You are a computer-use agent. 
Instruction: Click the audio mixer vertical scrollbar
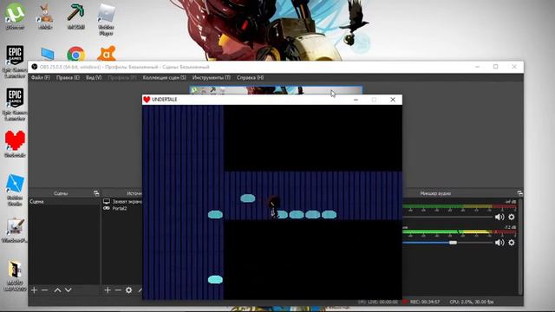(520, 246)
